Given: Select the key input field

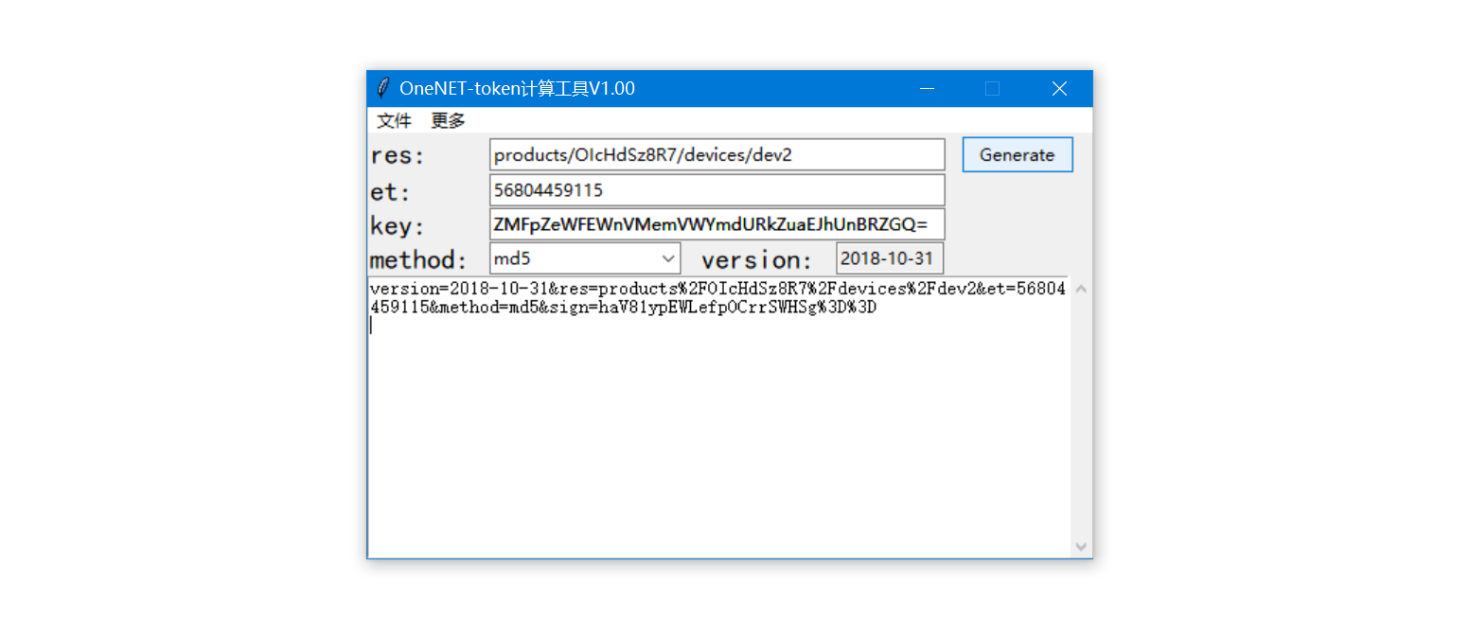Looking at the screenshot, I should coord(717,224).
